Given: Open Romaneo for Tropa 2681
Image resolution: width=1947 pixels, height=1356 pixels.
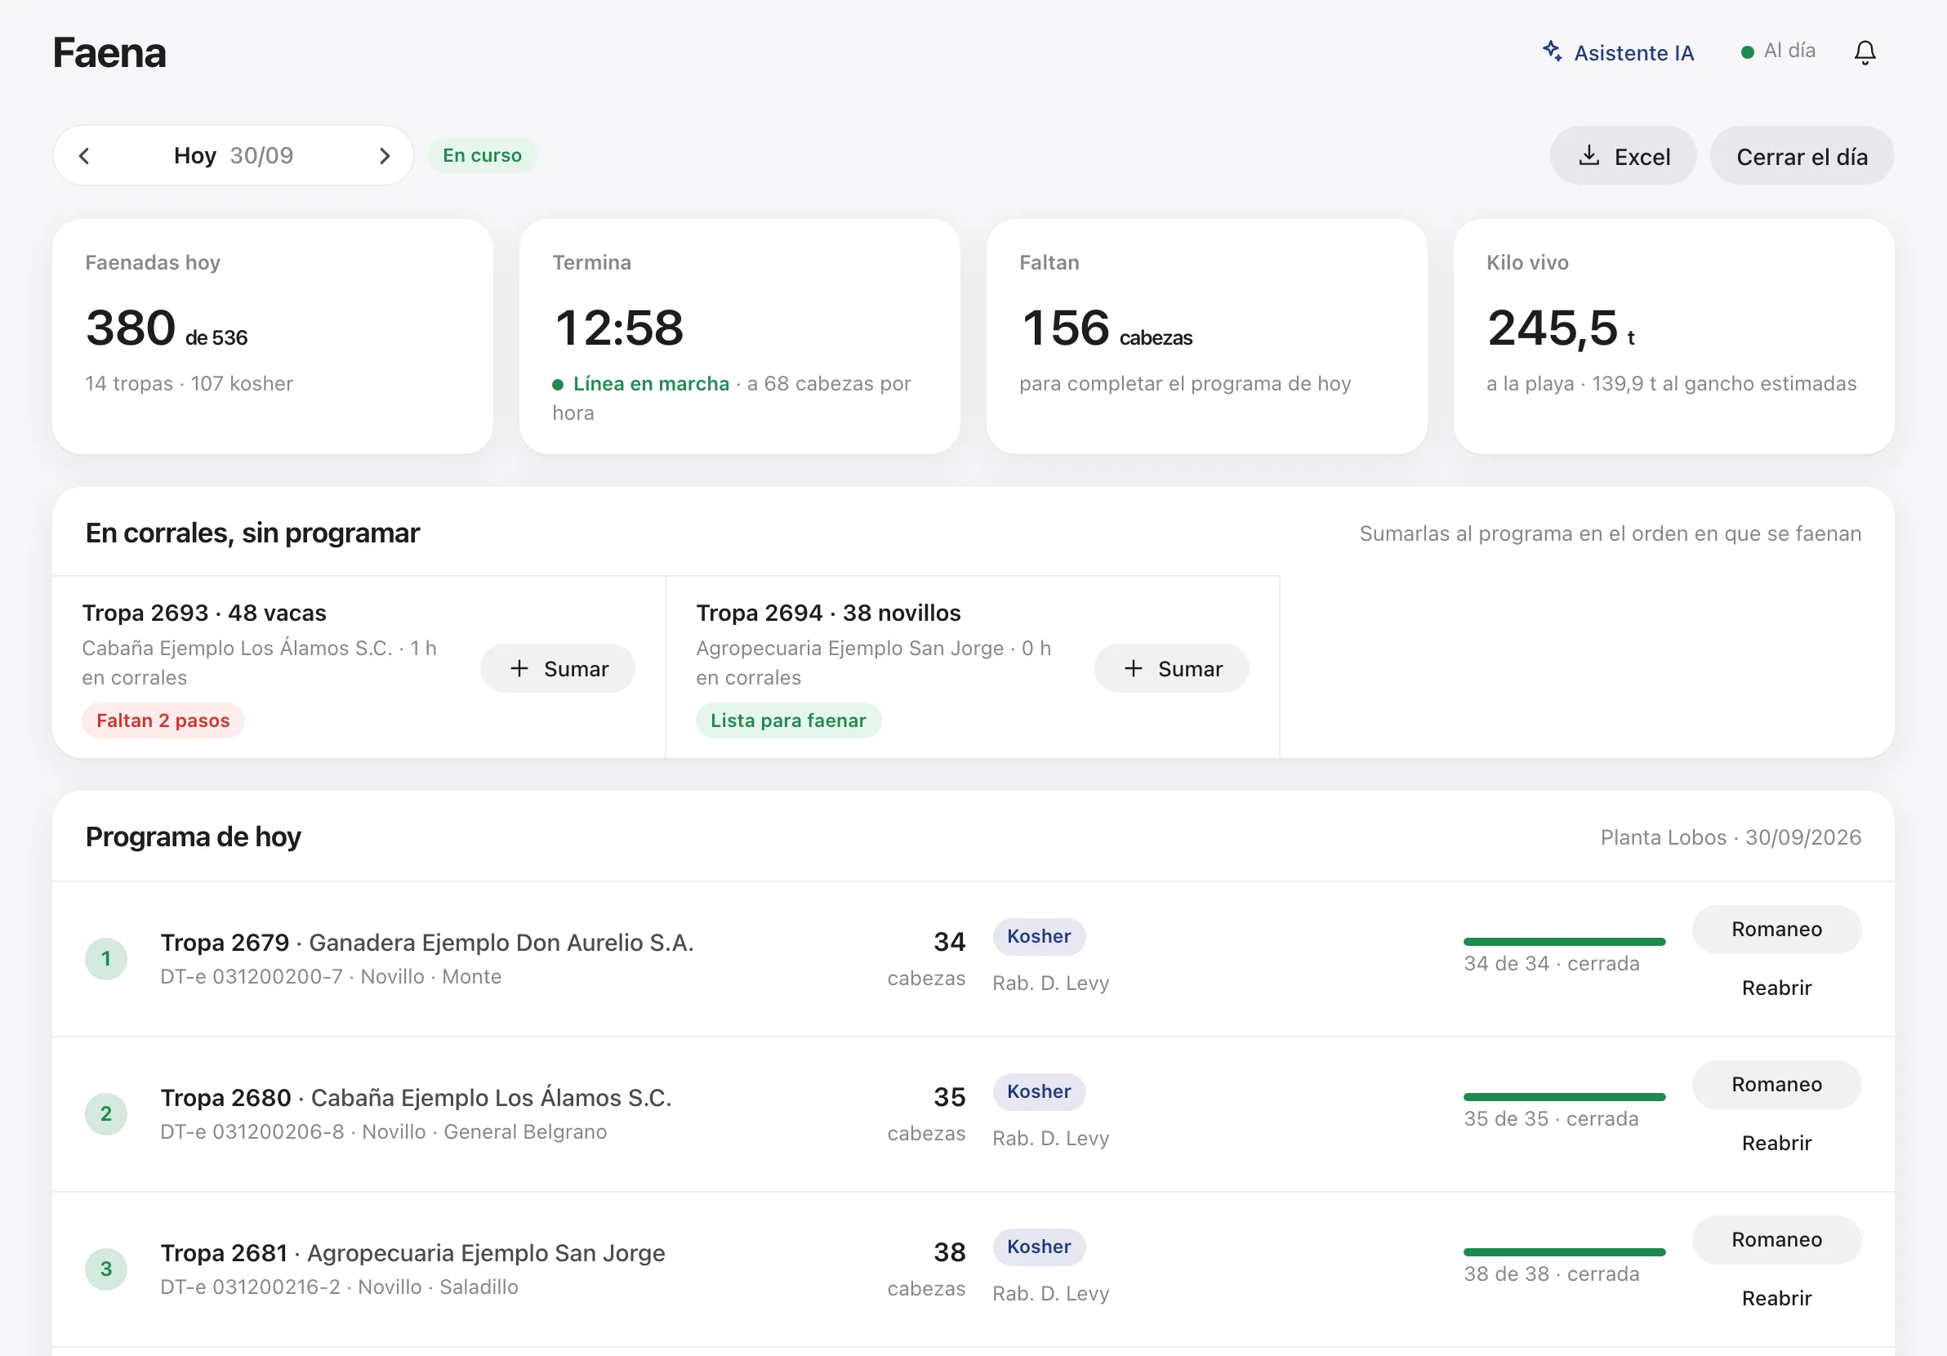Looking at the screenshot, I should [x=1776, y=1240].
